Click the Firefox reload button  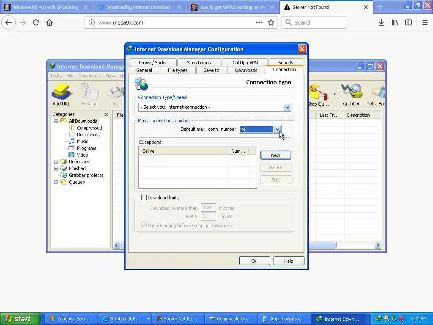[x=36, y=22]
